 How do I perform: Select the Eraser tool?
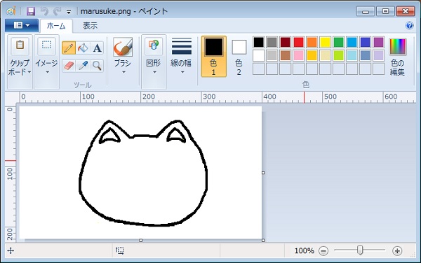[69, 65]
